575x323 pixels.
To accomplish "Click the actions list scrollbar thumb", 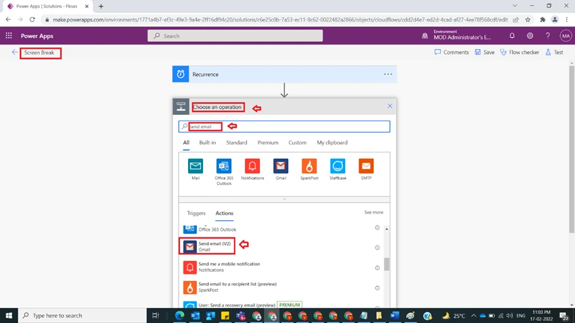I will click(386, 264).
